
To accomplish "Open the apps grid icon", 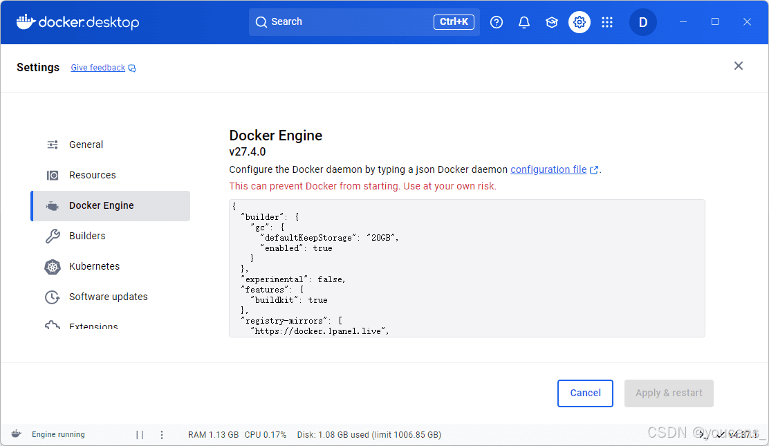I will (607, 22).
